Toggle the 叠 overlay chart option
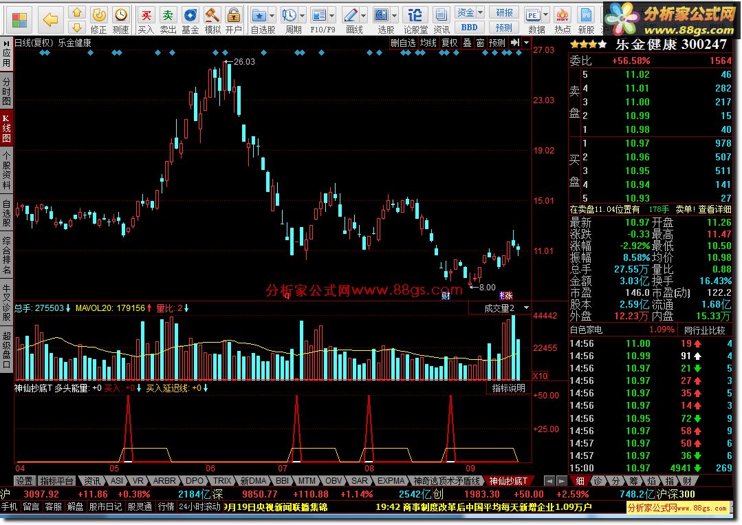 coord(467,43)
